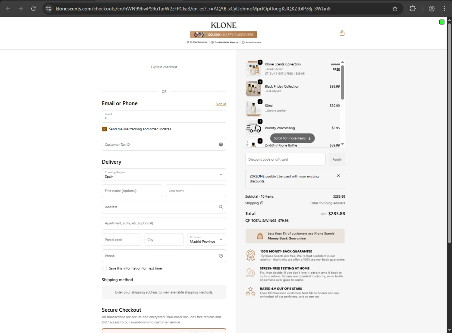452x333 pixels.
Task: Click the BUY 3 GET 2 FREE label
Action: 287,74
